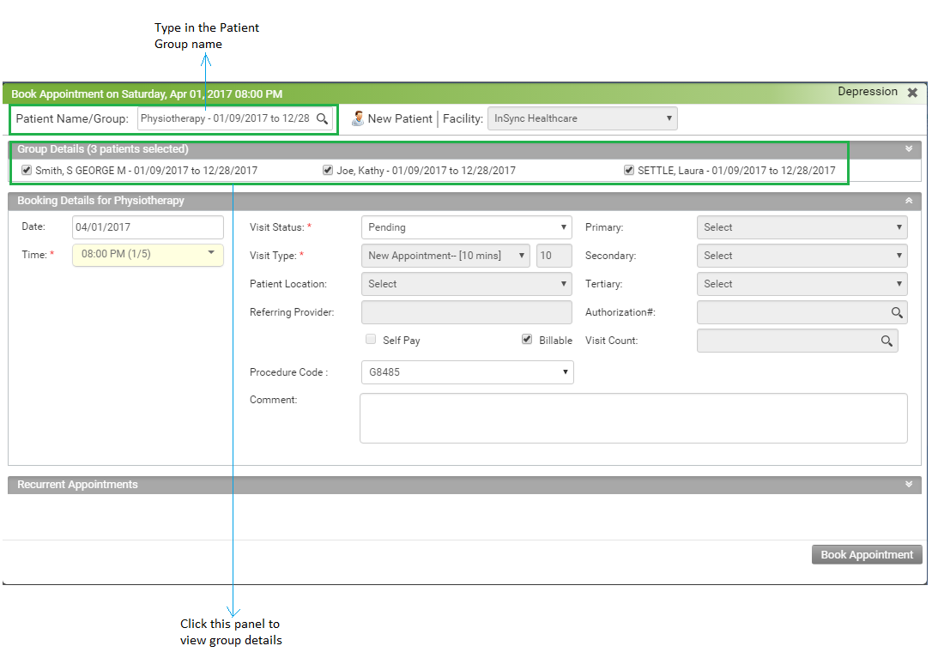Close the Book Appointment dialog
932x652 pixels.
(912, 93)
